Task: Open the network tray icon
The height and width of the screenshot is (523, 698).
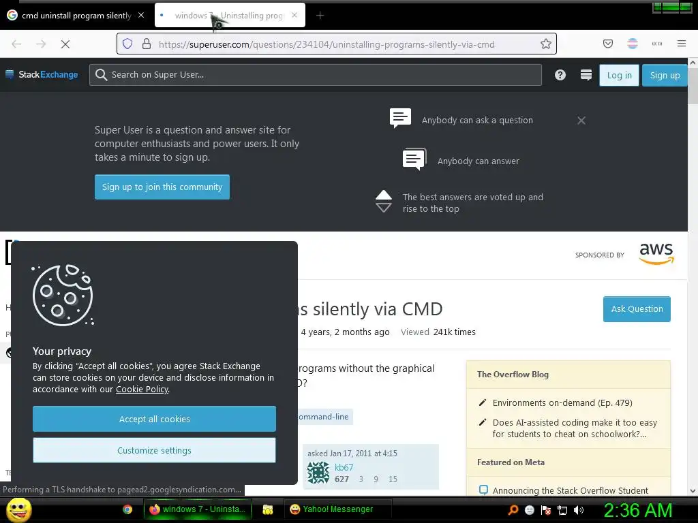Action: pos(562,510)
